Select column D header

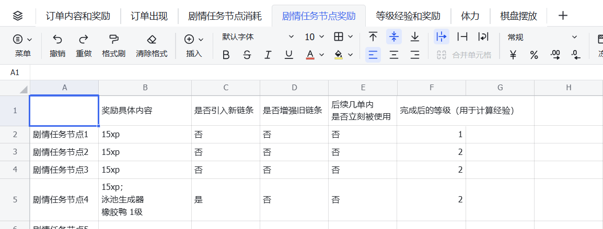(x=294, y=88)
